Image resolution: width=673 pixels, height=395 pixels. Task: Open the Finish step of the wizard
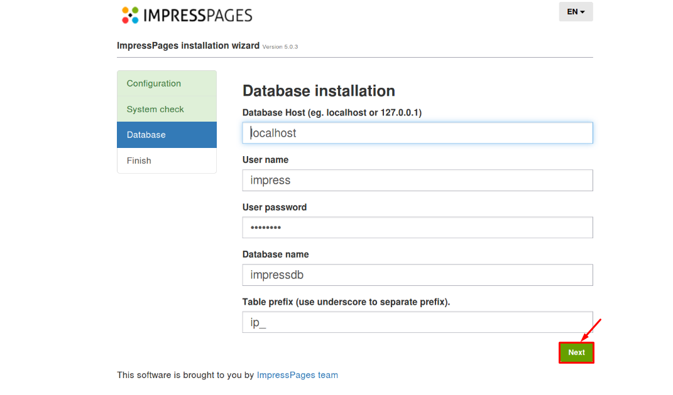point(139,161)
